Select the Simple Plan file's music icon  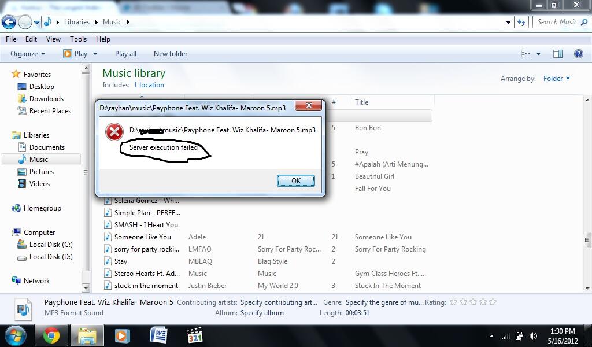[108, 213]
